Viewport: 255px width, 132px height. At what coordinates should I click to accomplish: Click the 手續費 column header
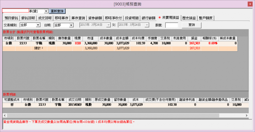click(x=152, y=38)
